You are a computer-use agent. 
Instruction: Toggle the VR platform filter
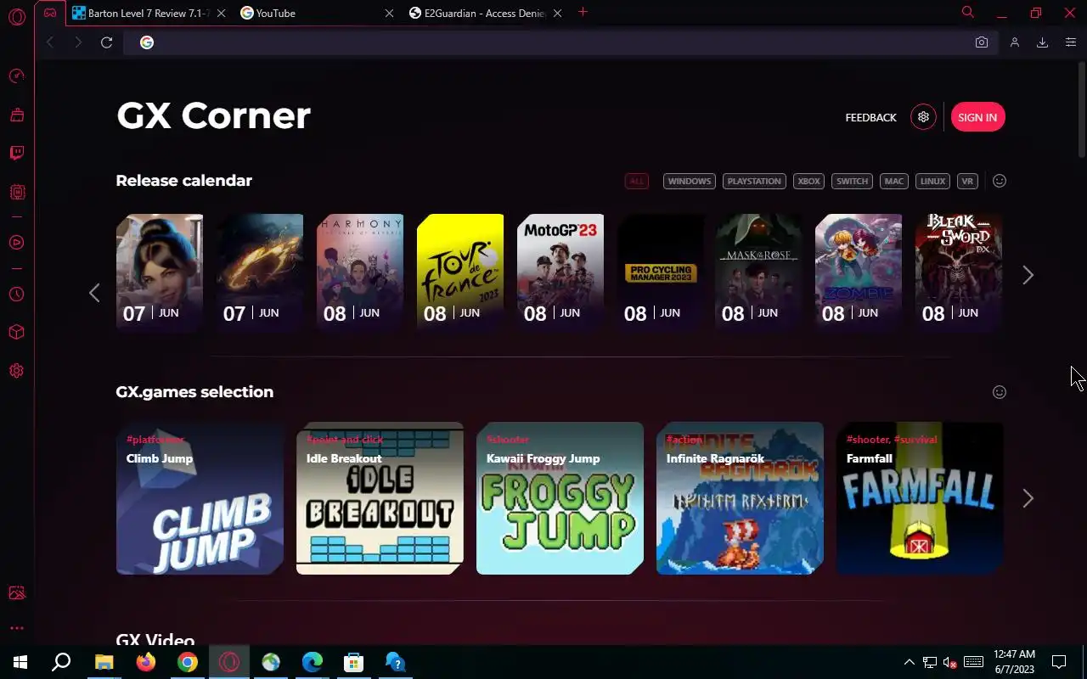point(966,181)
